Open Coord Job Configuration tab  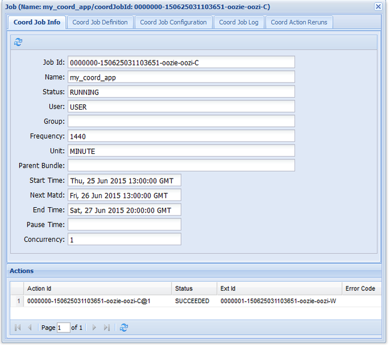pos(173,22)
